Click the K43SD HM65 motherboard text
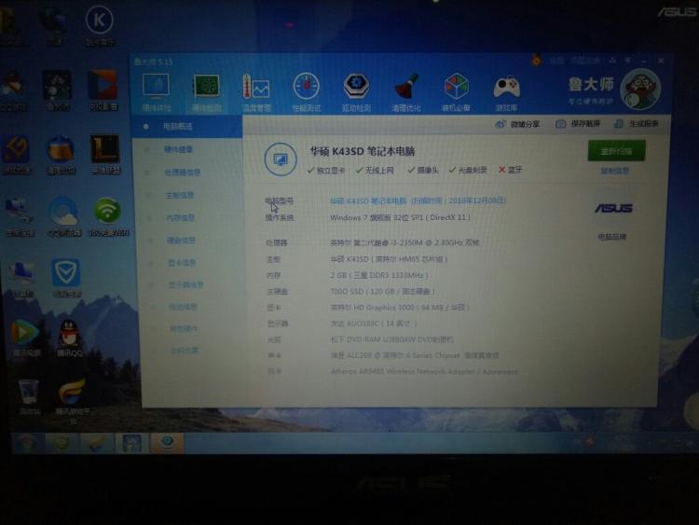Viewport: 699px width, 525px height. click(389, 259)
